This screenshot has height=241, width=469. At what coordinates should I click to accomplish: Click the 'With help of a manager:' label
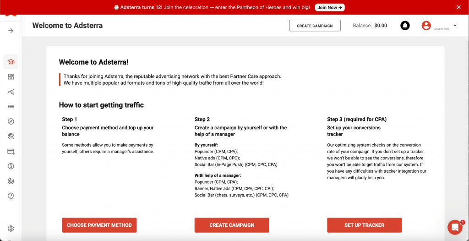tap(218, 175)
